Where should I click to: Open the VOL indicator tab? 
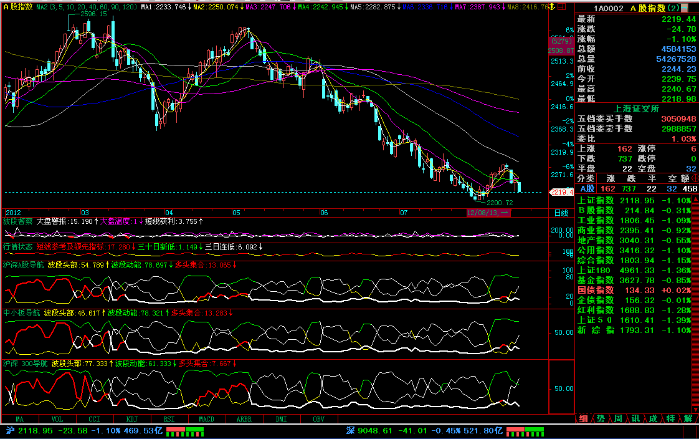click(x=57, y=419)
